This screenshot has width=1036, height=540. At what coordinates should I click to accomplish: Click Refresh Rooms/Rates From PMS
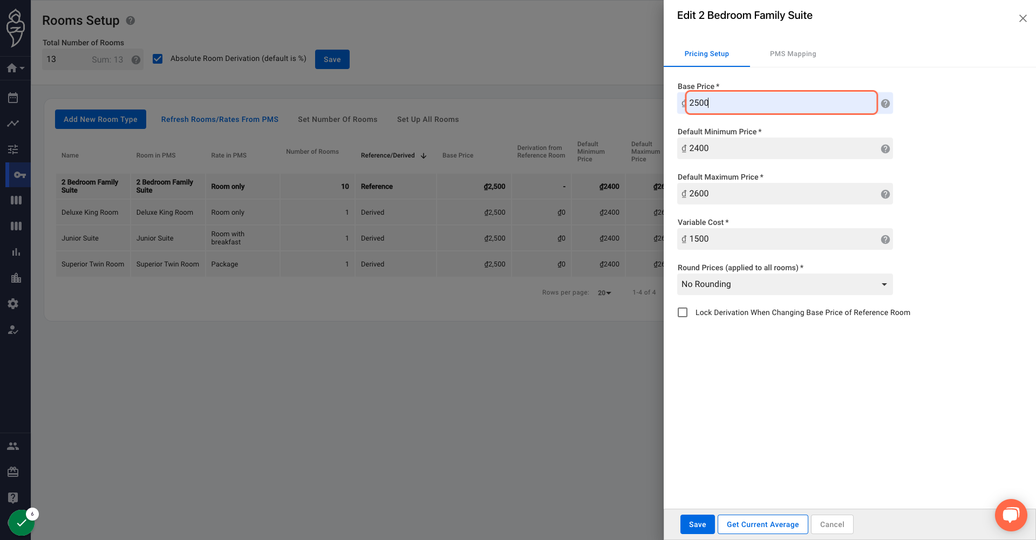pyautogui.click(x=220, y=119)
